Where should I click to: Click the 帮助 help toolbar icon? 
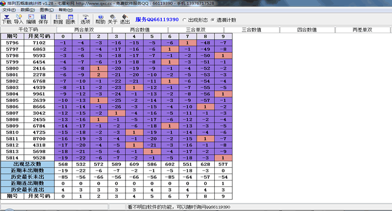click(x=100, y=19)
